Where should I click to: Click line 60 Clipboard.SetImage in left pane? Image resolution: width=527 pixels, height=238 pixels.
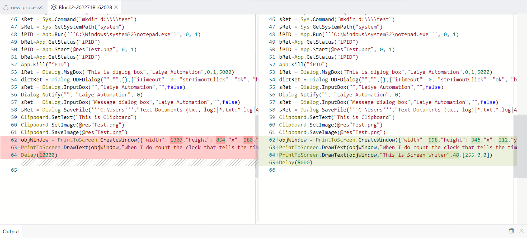(x=73, y=125)
